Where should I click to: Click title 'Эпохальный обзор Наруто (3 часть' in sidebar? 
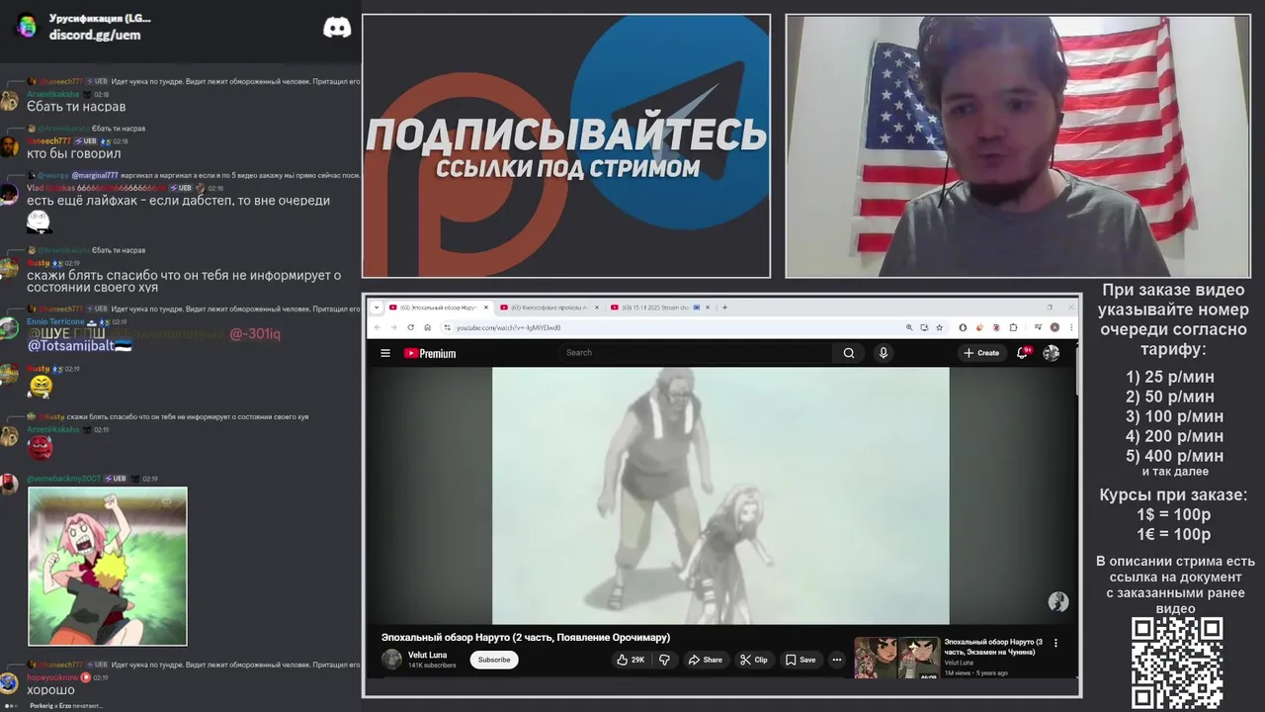pos(993,647)
